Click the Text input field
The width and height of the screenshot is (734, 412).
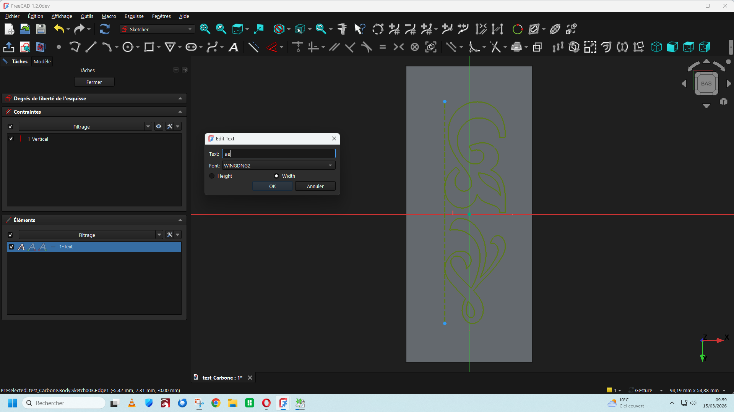pos(279,154)
